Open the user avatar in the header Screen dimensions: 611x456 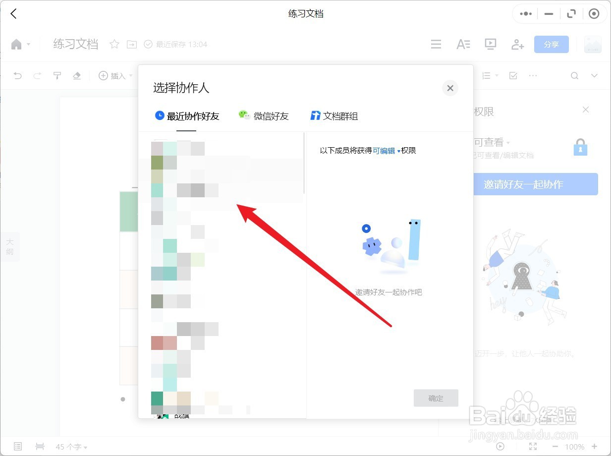click(593, 44)
